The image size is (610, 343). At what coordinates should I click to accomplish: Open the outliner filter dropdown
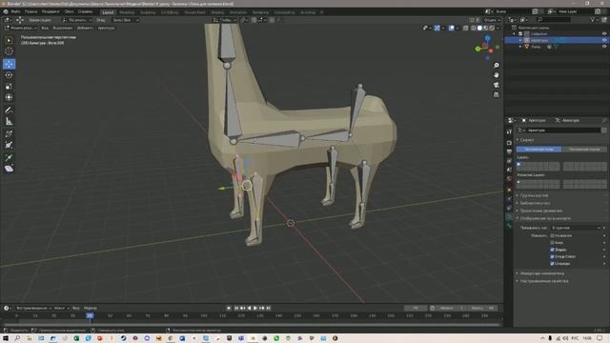click(594, 19)
